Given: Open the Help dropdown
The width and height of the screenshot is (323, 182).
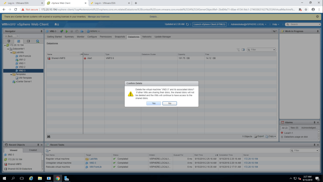Looking at the screenshot, I should [276, 24].
